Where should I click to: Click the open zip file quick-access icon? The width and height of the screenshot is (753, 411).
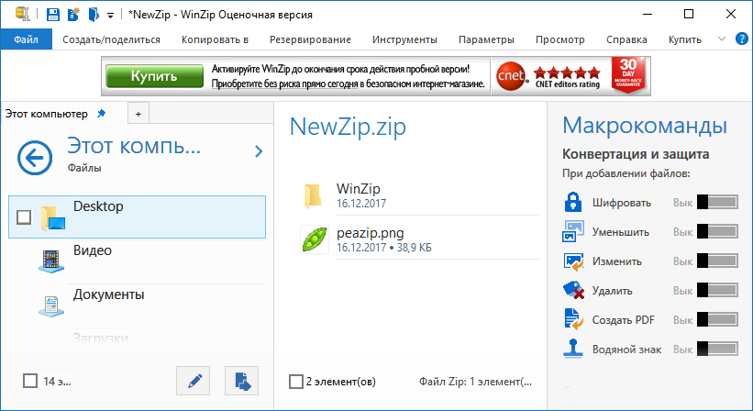[x=94, y=15]
